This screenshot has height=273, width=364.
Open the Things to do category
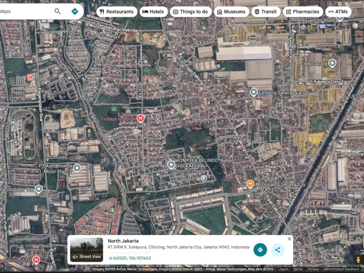191,11
